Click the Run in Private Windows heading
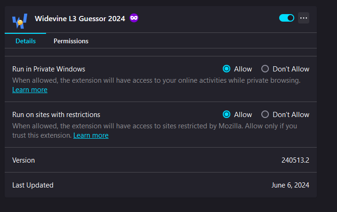Screen dimensions: 337x212 (x=49, y=69)
